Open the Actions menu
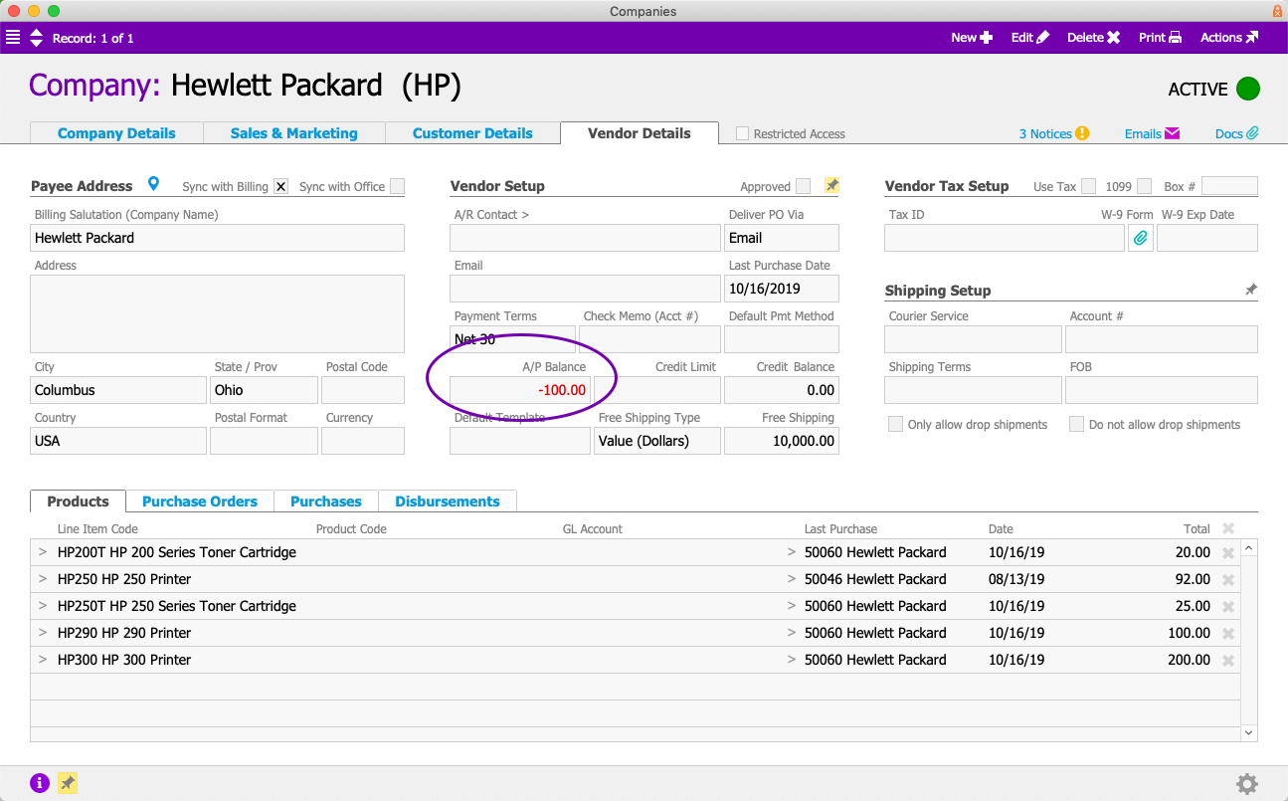The image size is (1288, 801). [x=1229, y=38]
